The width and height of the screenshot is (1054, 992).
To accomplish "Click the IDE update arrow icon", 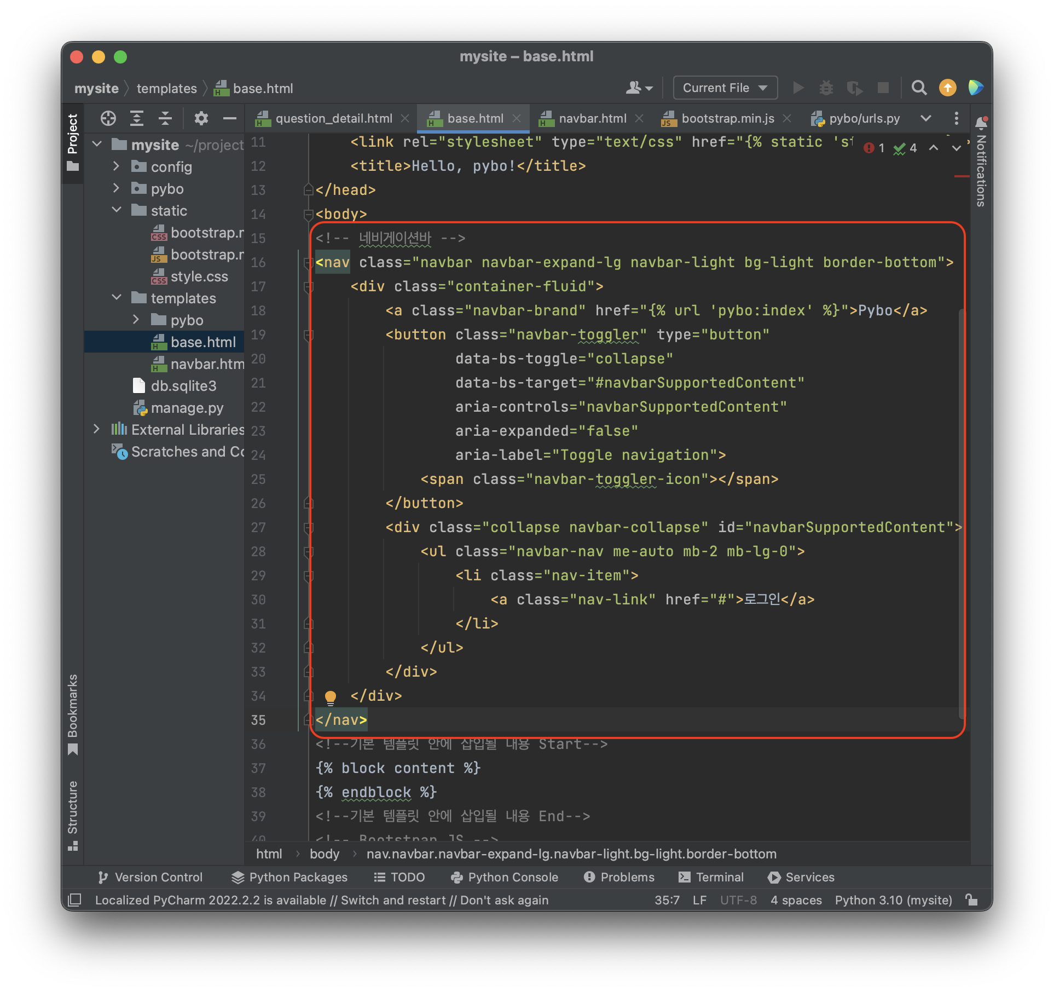I will (947, 88).
